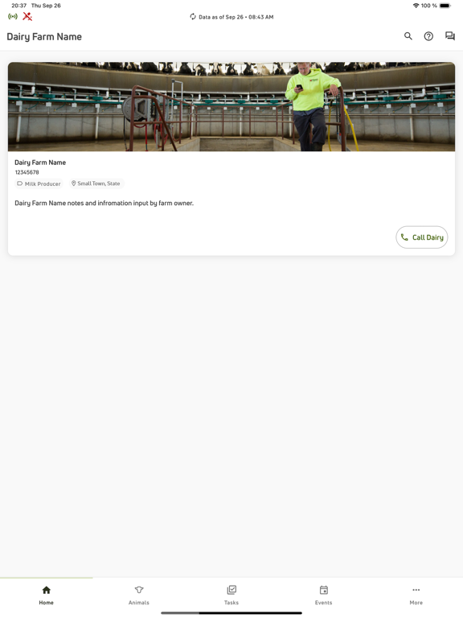Screen dimensions: 463x618
Task: Show the More menu tab
Action: [416, 595]
